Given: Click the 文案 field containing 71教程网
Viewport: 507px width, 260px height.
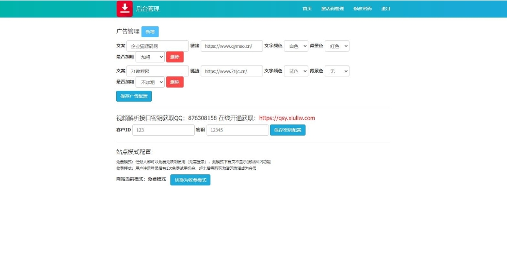Looking at the screenshot, I should coord(157,71).
